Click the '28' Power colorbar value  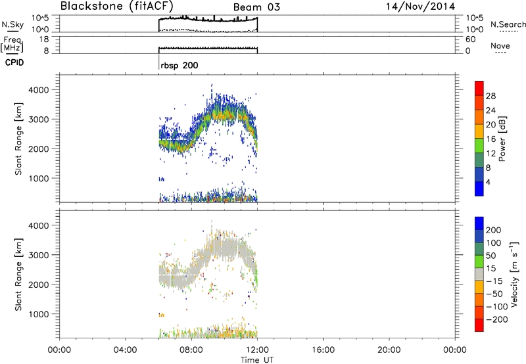(490, 96)
